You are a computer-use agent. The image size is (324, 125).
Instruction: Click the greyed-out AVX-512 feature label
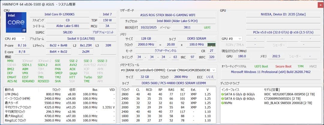click(89, 65)
